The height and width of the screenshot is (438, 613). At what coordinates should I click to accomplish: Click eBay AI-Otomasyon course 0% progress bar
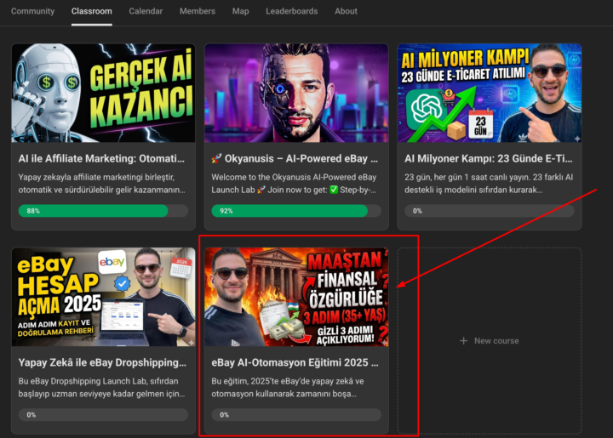296,414
